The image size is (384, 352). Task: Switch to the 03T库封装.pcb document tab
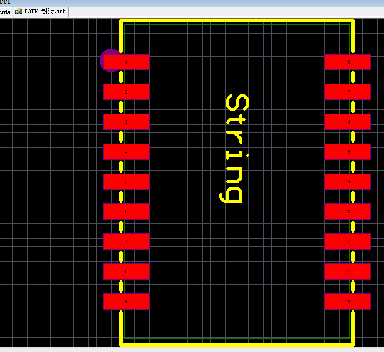click(x=45, y=11)
